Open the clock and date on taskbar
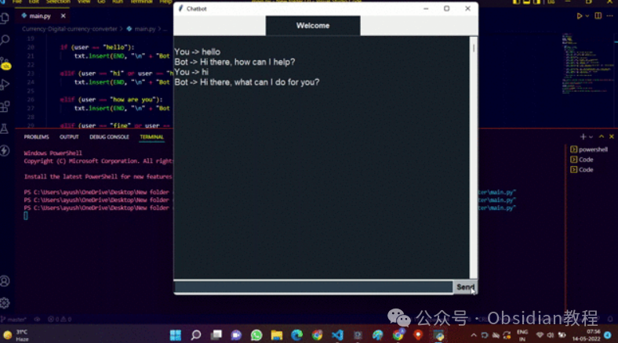 click(x=586, y=335)
